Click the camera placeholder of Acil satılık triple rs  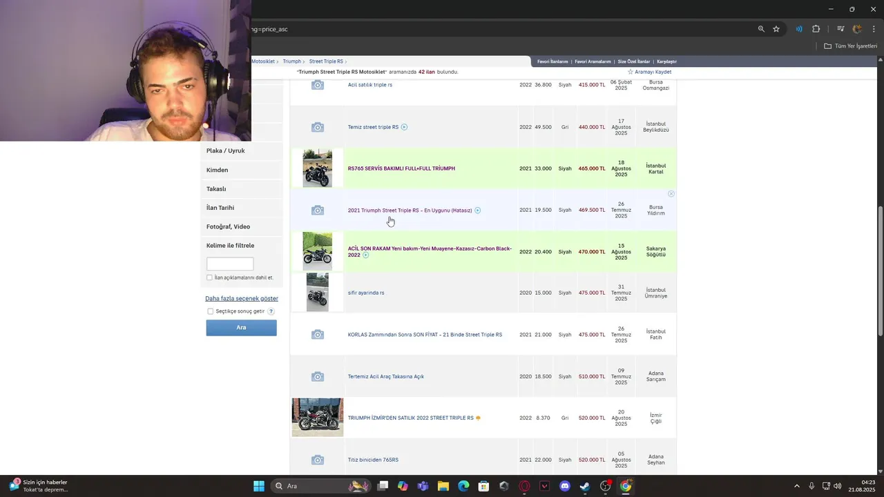pyautogui.click(x=317, y=85)
